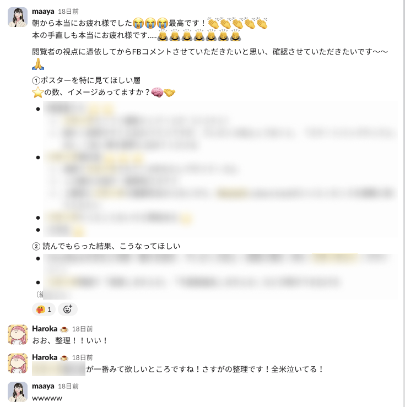Click the first Haroka username link
The image size is (405, 407).
point(45,329)
